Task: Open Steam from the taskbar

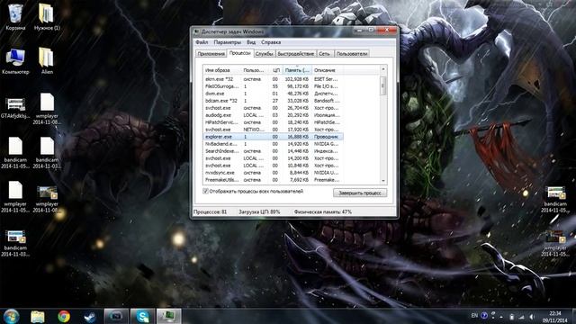Action: pos(90,316)
